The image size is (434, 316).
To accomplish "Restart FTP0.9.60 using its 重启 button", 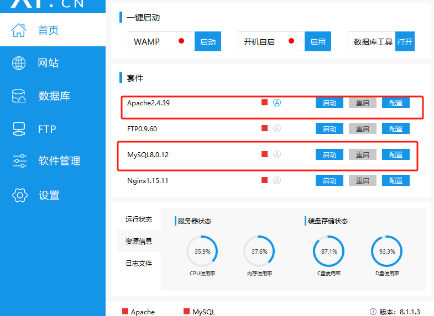I will [362, 128].
